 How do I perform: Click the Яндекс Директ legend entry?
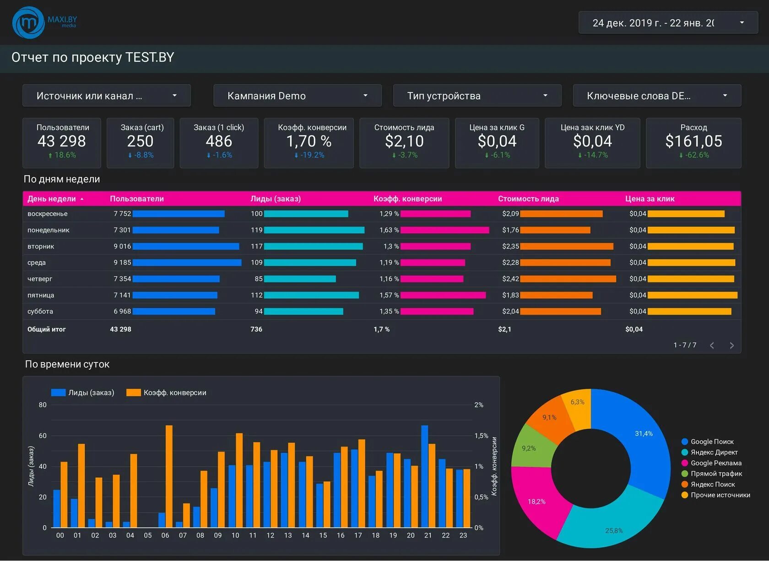pyautogui.click(x=709, y=452)
